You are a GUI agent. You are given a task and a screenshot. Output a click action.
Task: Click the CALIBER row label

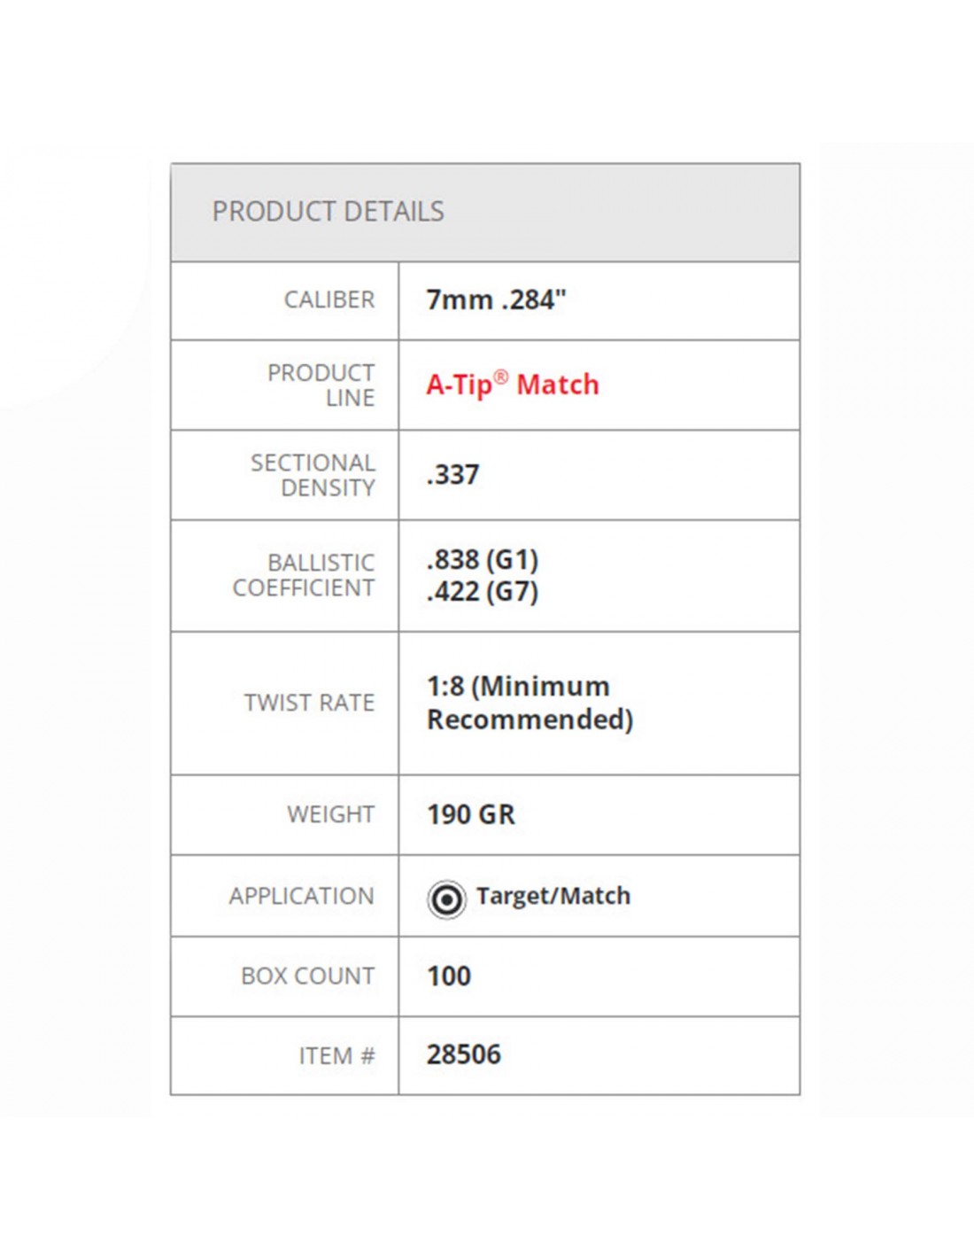(x=329, y=299)
